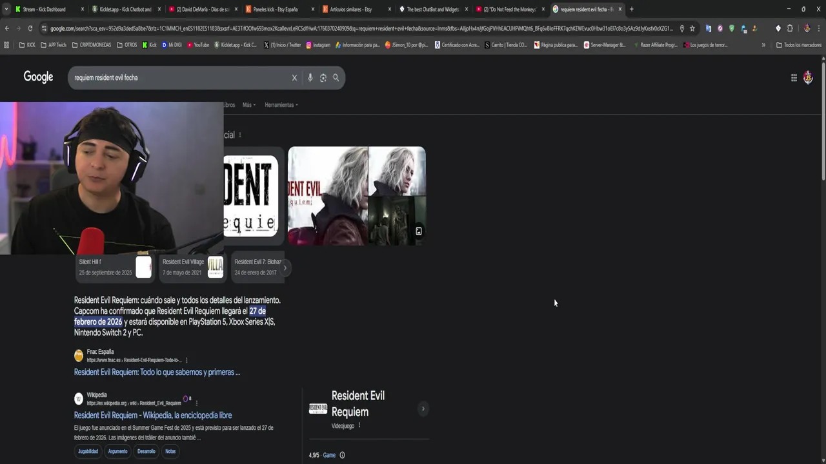Open the image gallery icon on thumbnail
The height and width of the screenshot is (464, 826).
click(x=419, y=231)
